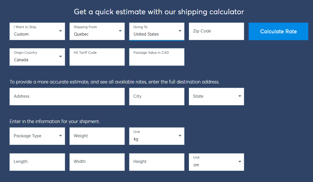Open the State dropdown
Viewport: 313px width, 182px height.
216,97
